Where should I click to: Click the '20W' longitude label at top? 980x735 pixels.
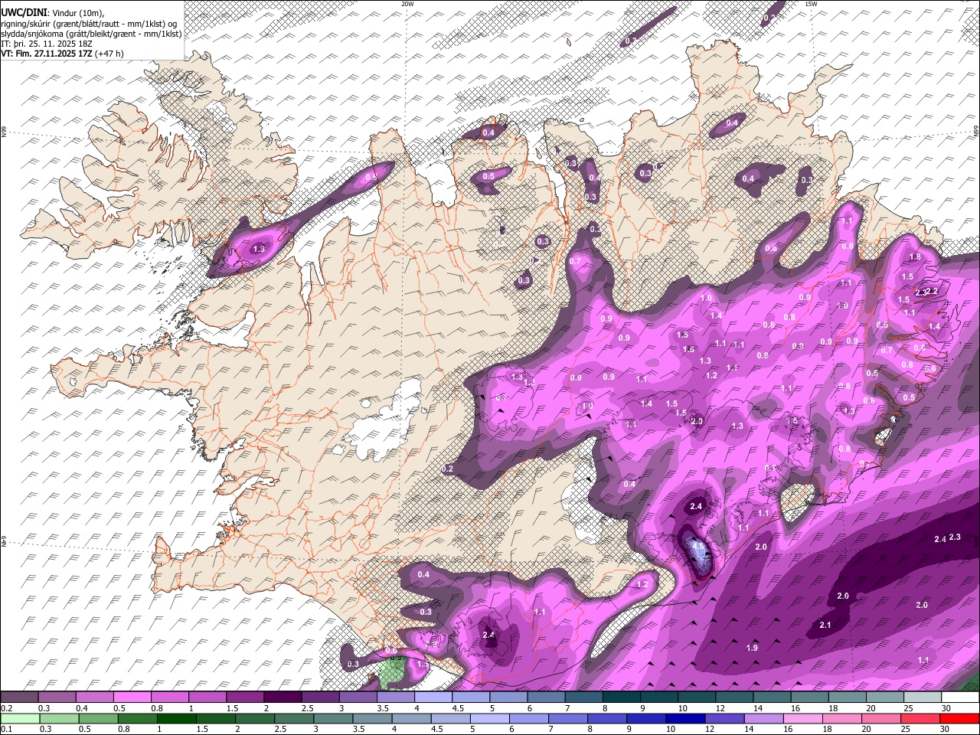click(407, 4)
